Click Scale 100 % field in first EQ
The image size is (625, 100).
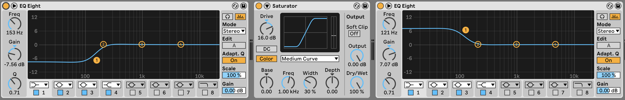[x=234, y=75]
